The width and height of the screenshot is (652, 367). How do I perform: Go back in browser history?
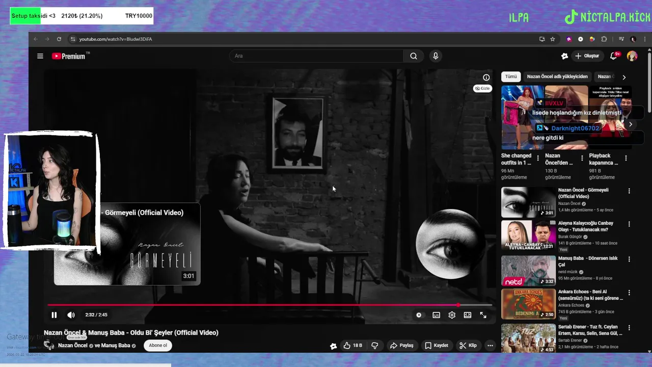(x=36, y=39)
